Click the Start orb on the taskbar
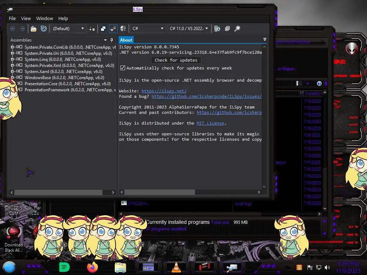The image size is (367, 275). click(9, 267)
